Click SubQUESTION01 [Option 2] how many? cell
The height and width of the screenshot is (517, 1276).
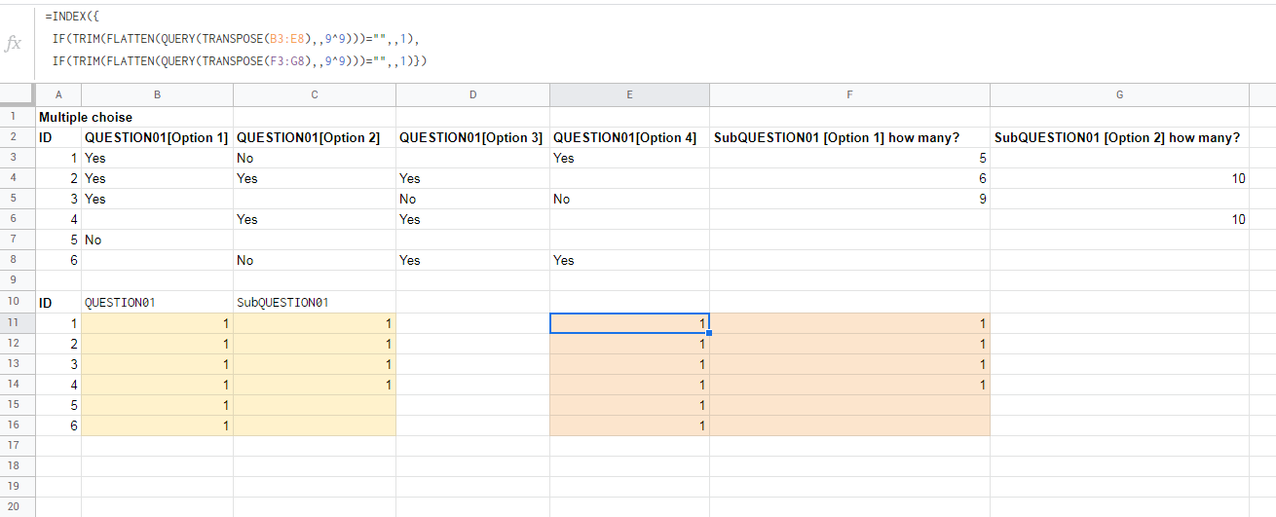(x=1119, y=137)
